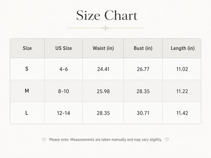Click the 24.41 waist value
The image size is (211, 158).
tap(103, 69)
